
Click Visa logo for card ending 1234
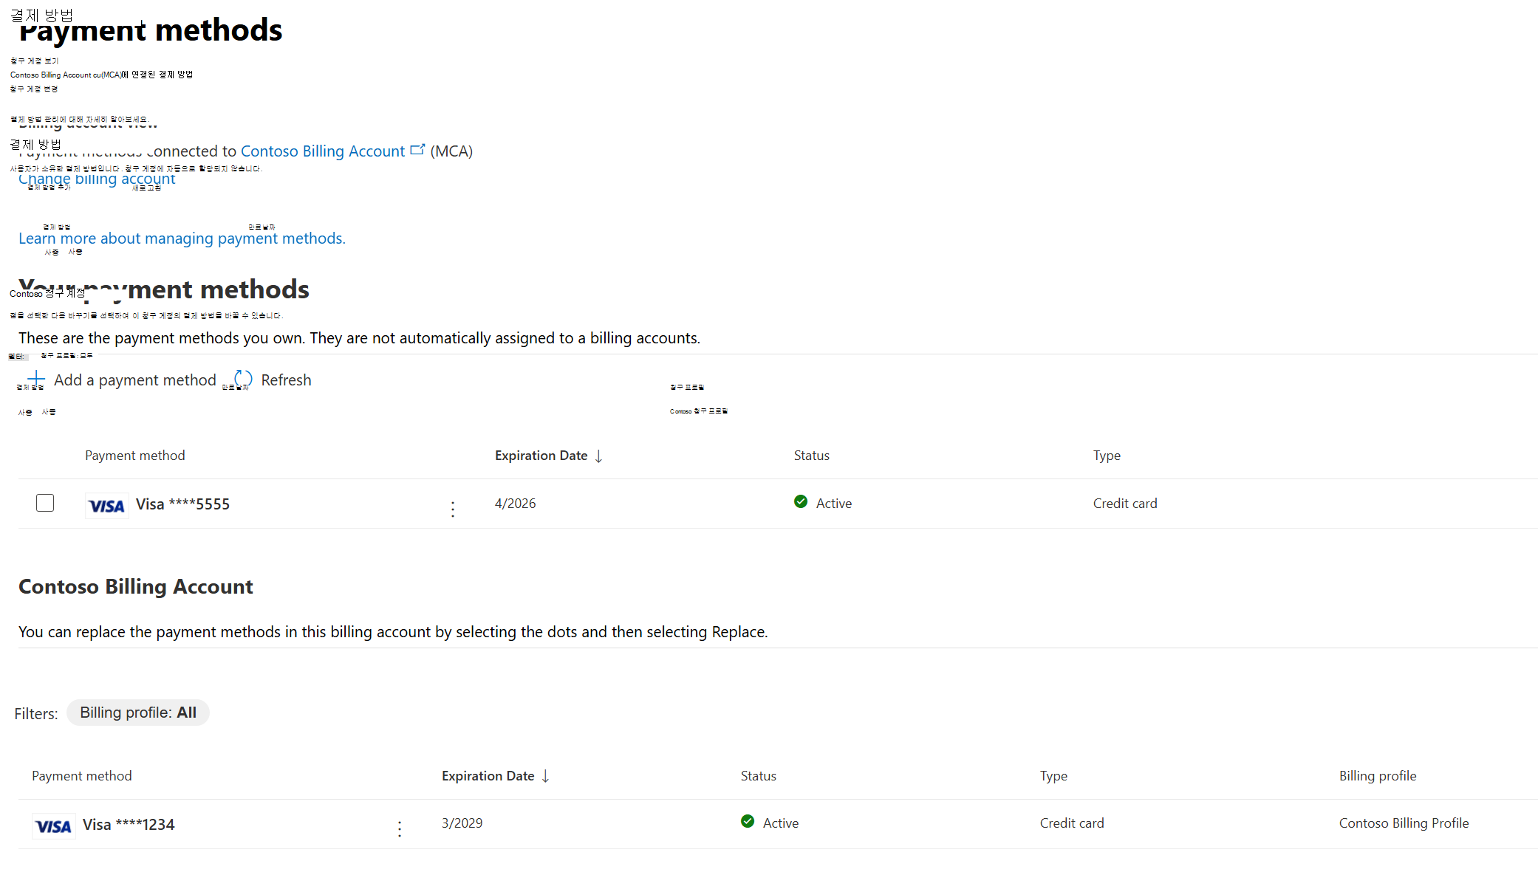tap(53, 826)
